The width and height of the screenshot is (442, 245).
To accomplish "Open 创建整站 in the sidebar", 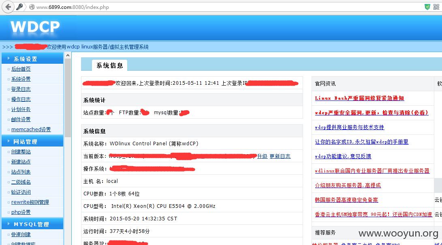I will pos(21,152).
